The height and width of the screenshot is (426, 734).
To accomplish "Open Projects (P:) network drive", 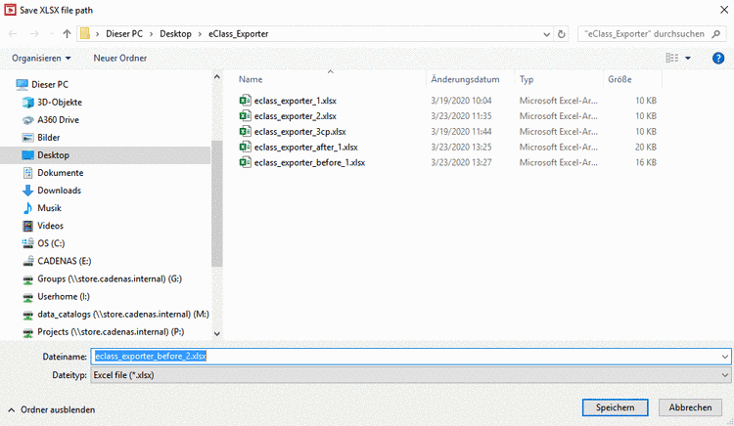I will (x=111, y=331).
